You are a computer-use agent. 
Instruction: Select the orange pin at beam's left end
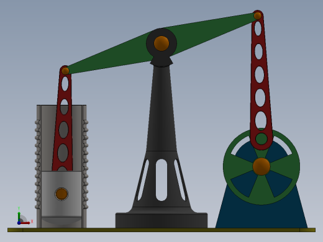tap(65, 71)
